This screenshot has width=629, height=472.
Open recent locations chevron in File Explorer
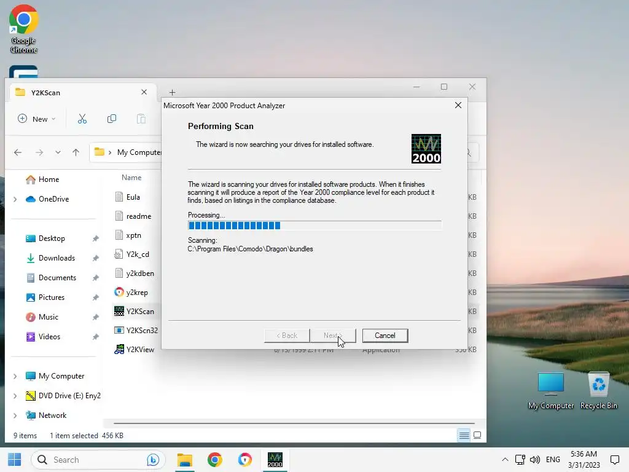tap(58, 152)
